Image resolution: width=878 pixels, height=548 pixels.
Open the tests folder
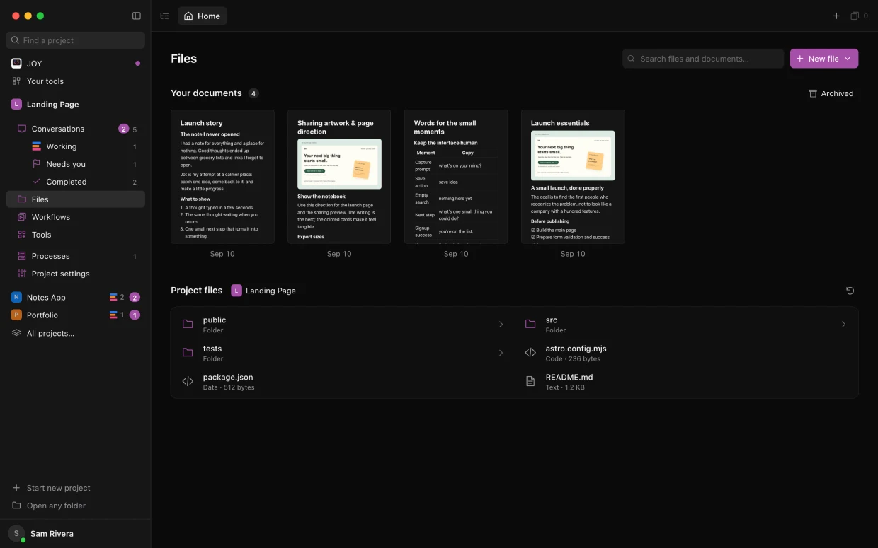pos(343,353)
